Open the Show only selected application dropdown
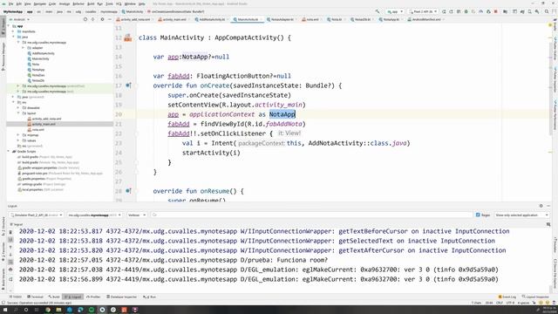This screenshot has height=314, width=558. [521, 215]
